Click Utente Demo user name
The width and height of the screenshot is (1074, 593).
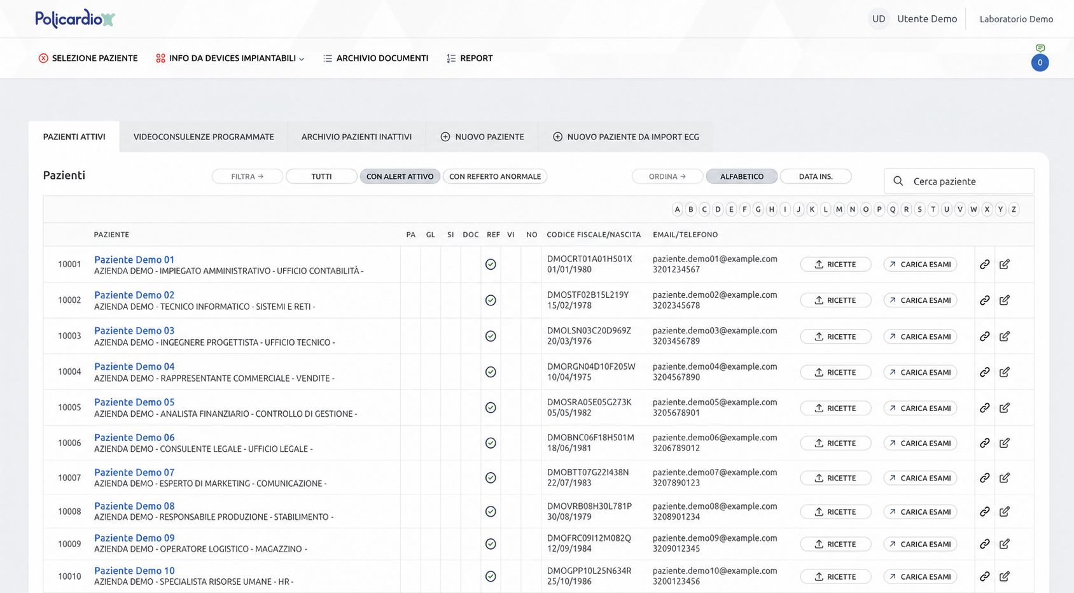coord(927,19)
